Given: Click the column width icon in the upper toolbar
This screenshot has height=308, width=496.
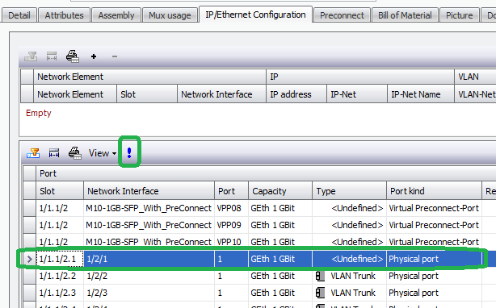Looking at the screenshot, I should click(52, 56).
